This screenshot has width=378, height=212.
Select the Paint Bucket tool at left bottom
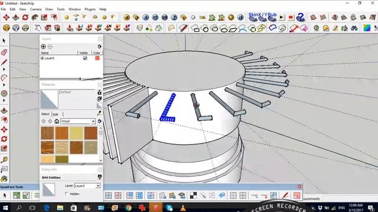[4, 179]
